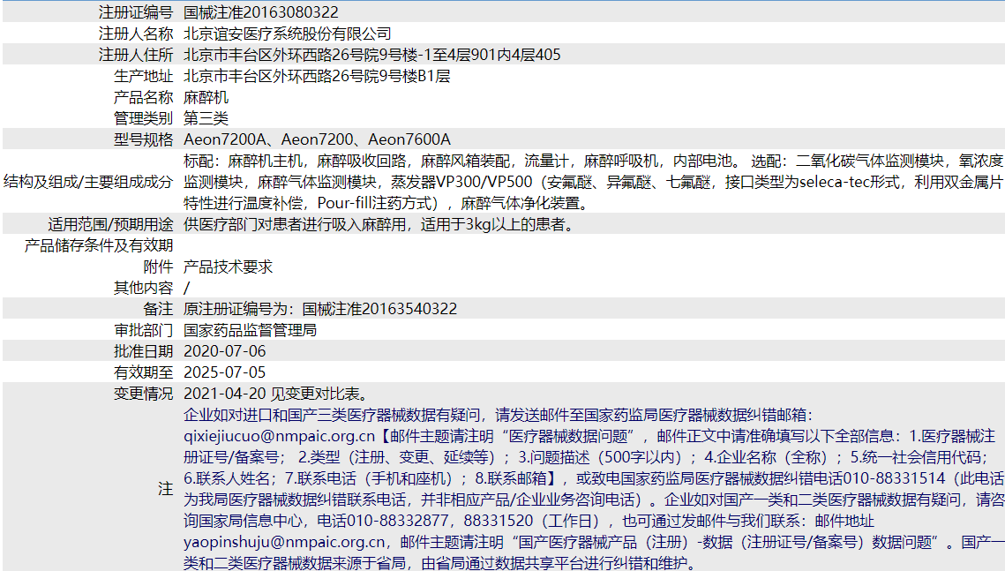
Task: Click the email address yaopinshuju@nmpaic.org.cn
Action: point(284,542)
